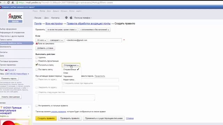
Task: Uncheck the Положить в папку checkbox
Action: [37, 65]
